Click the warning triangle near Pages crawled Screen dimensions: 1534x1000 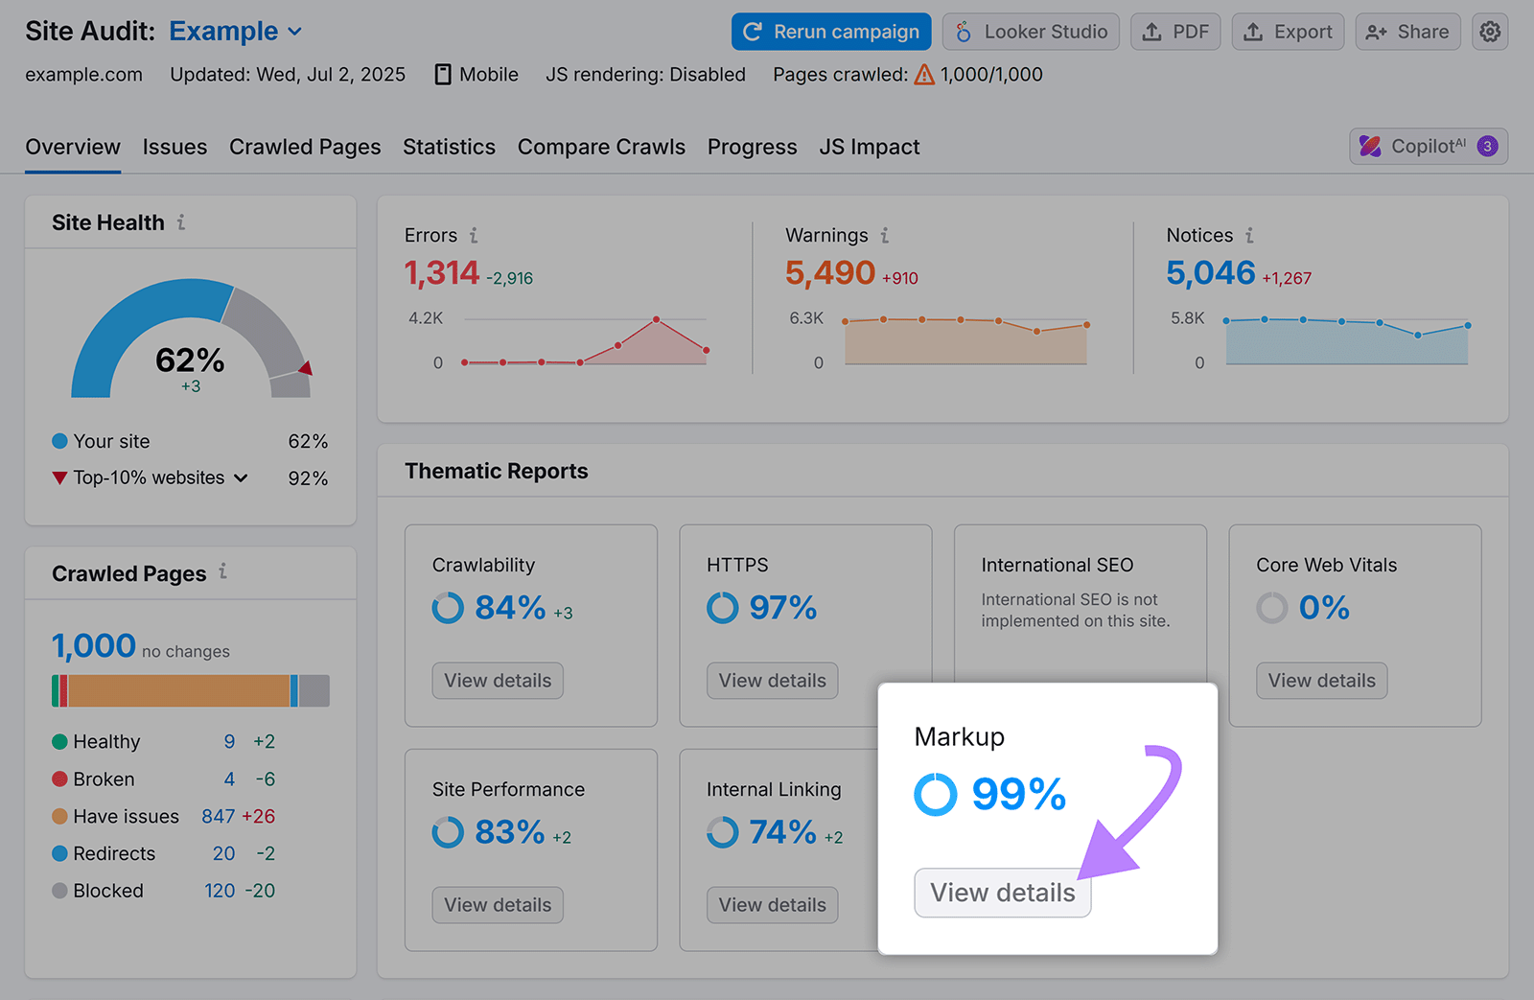[924, 74]
